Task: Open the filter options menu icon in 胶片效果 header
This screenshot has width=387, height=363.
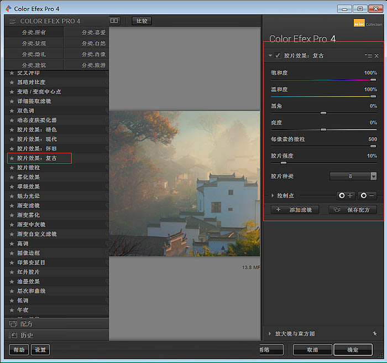Action: tap(368, 56)
